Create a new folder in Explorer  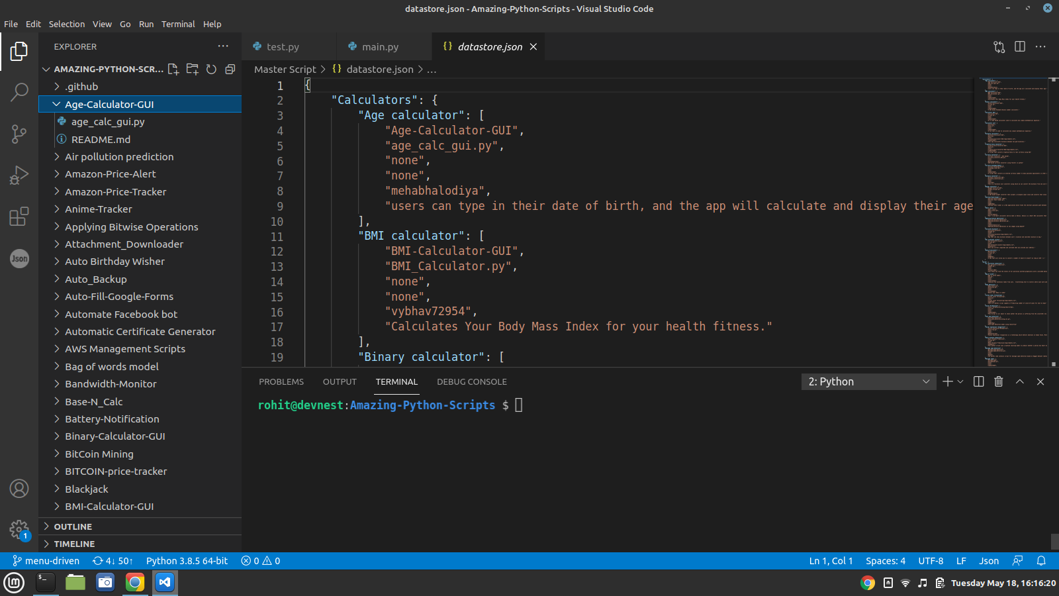tap(193, 69)
